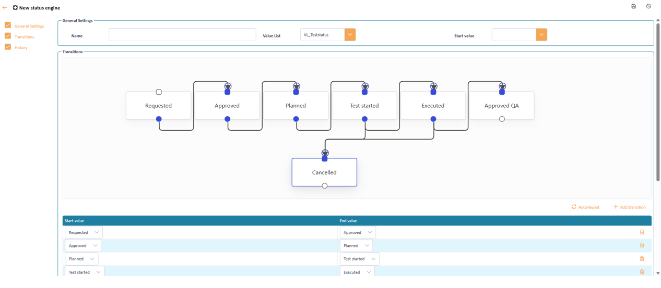Click the scroll-down arrow at the bottom right

pos(657,273)
